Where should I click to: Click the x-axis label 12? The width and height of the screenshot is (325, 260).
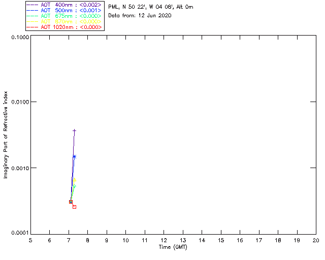coord(164,240)
